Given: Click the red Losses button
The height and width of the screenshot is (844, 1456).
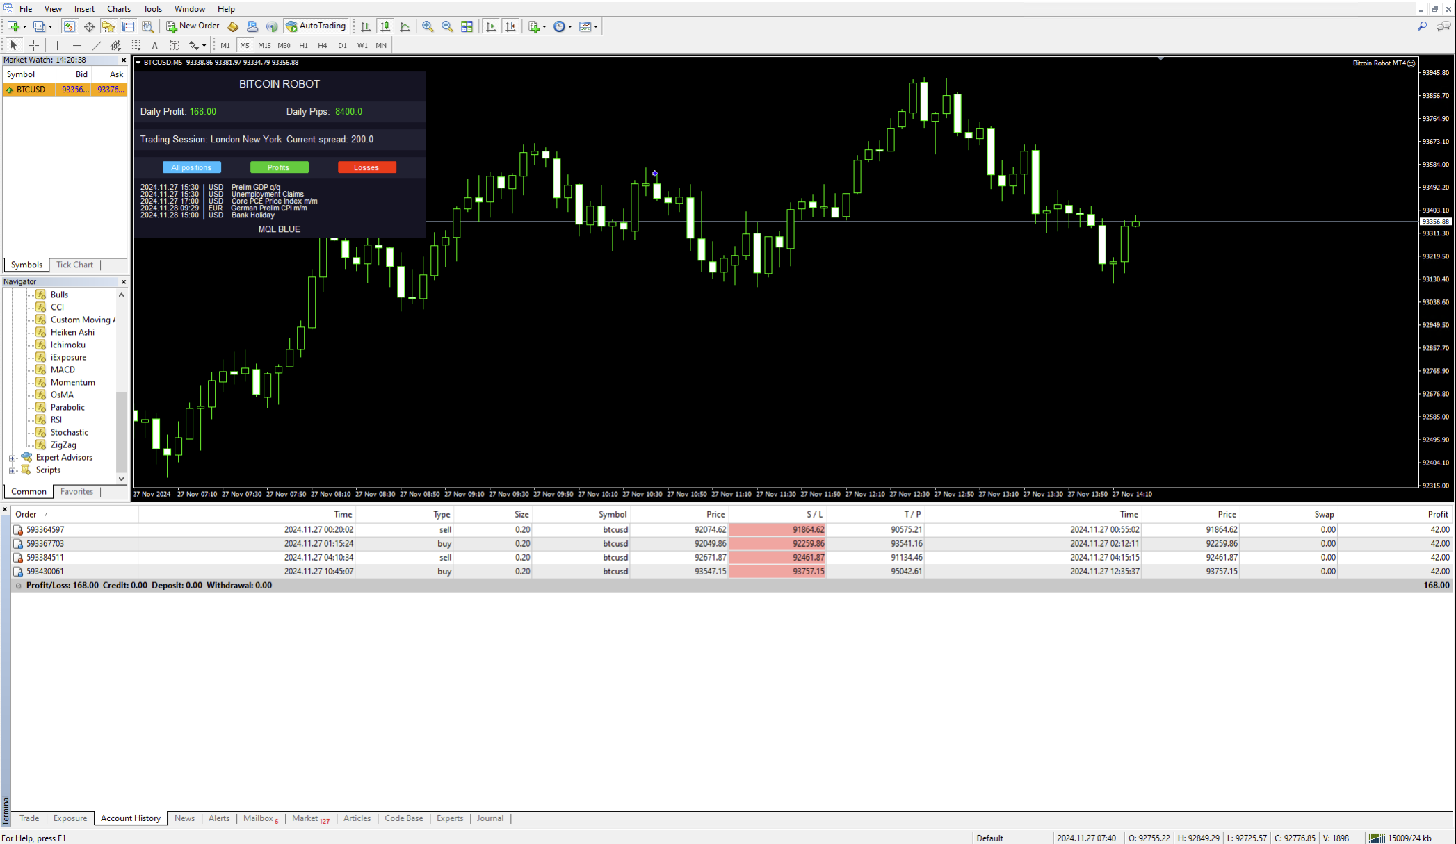Looking at the screenshot, I should pos(366,167).
